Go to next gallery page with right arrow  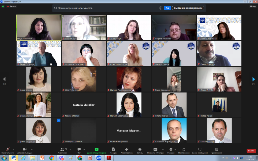coord(253,79)
